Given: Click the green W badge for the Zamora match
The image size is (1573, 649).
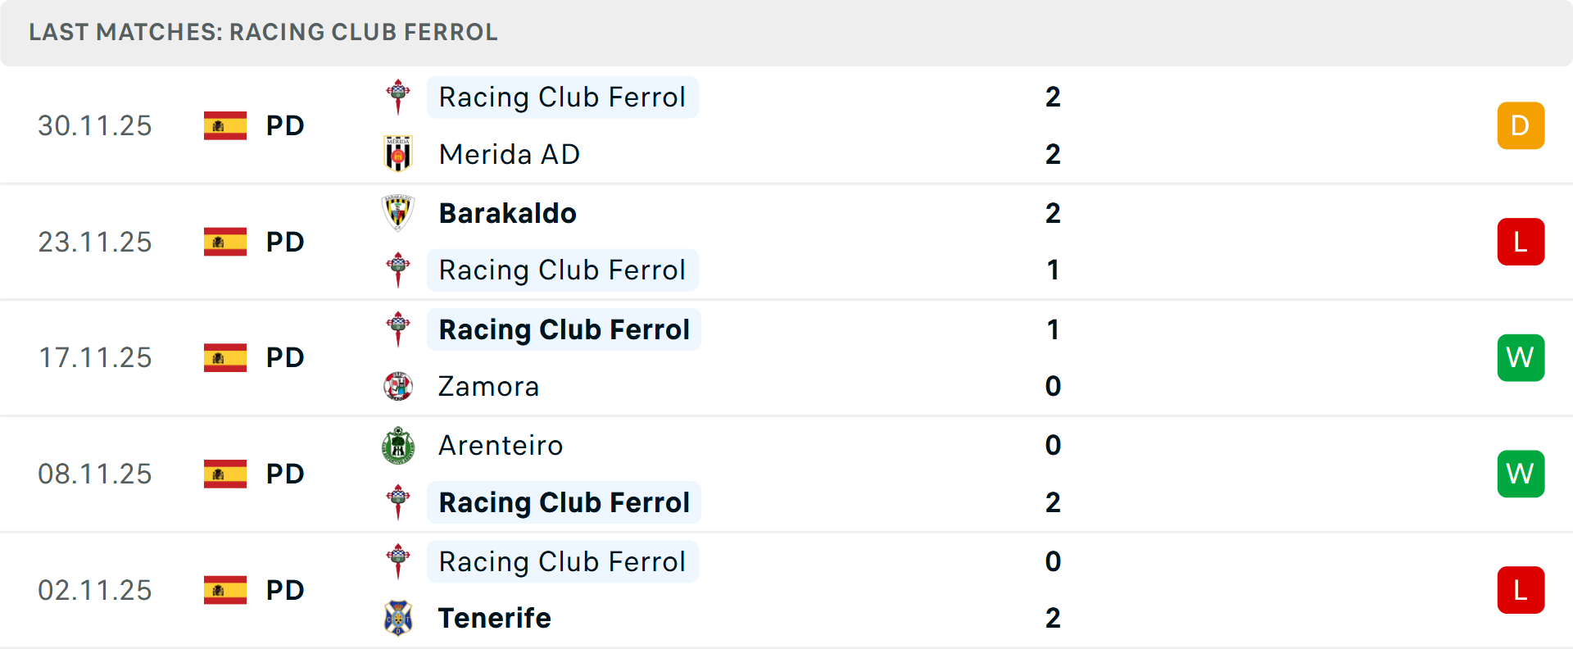Looking at the screenshot, I should [1521, 357].
